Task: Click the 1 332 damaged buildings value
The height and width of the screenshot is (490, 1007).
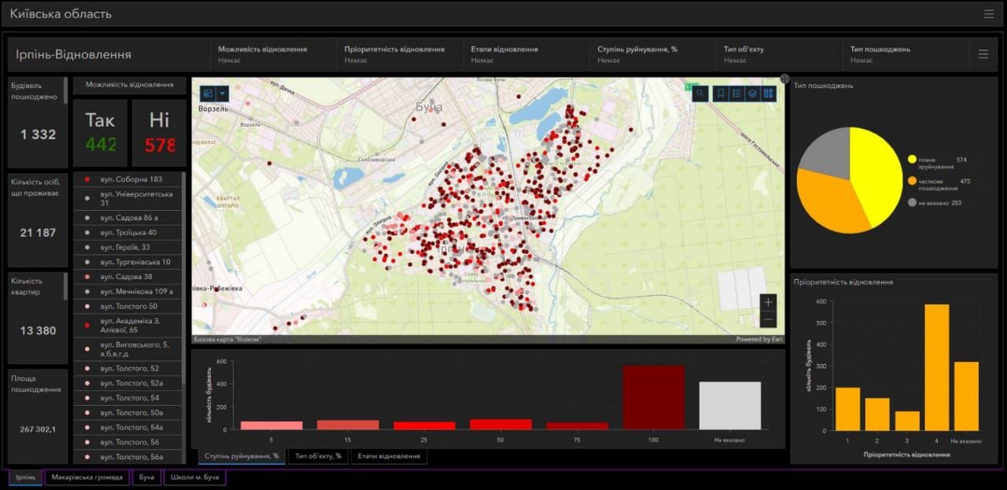Action: click(x=38, y=134)
